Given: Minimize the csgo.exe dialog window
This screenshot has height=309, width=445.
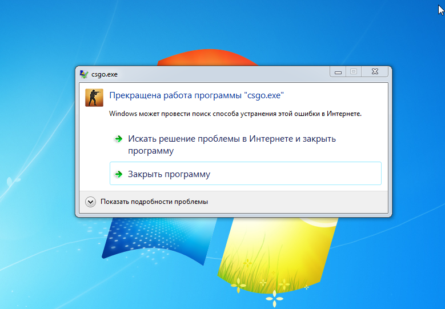Looking at the screenshot, I should click(x=338, y=72).
